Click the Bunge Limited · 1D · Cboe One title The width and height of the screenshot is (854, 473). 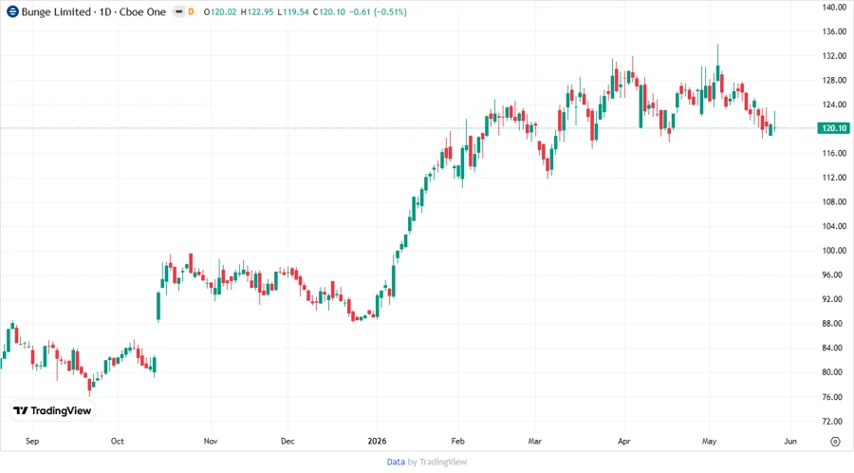(x=93, y=11)
